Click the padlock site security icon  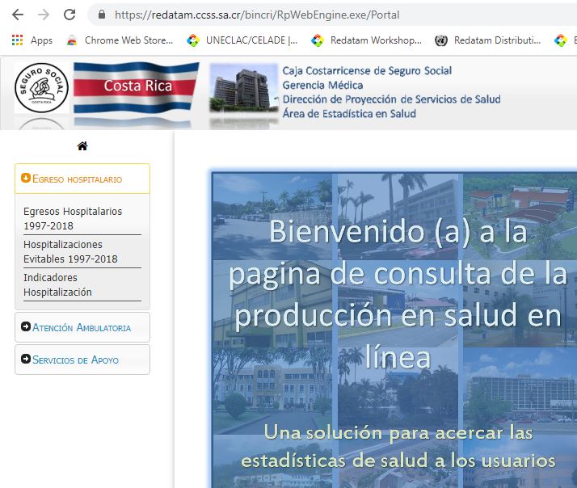pos(101,15)
